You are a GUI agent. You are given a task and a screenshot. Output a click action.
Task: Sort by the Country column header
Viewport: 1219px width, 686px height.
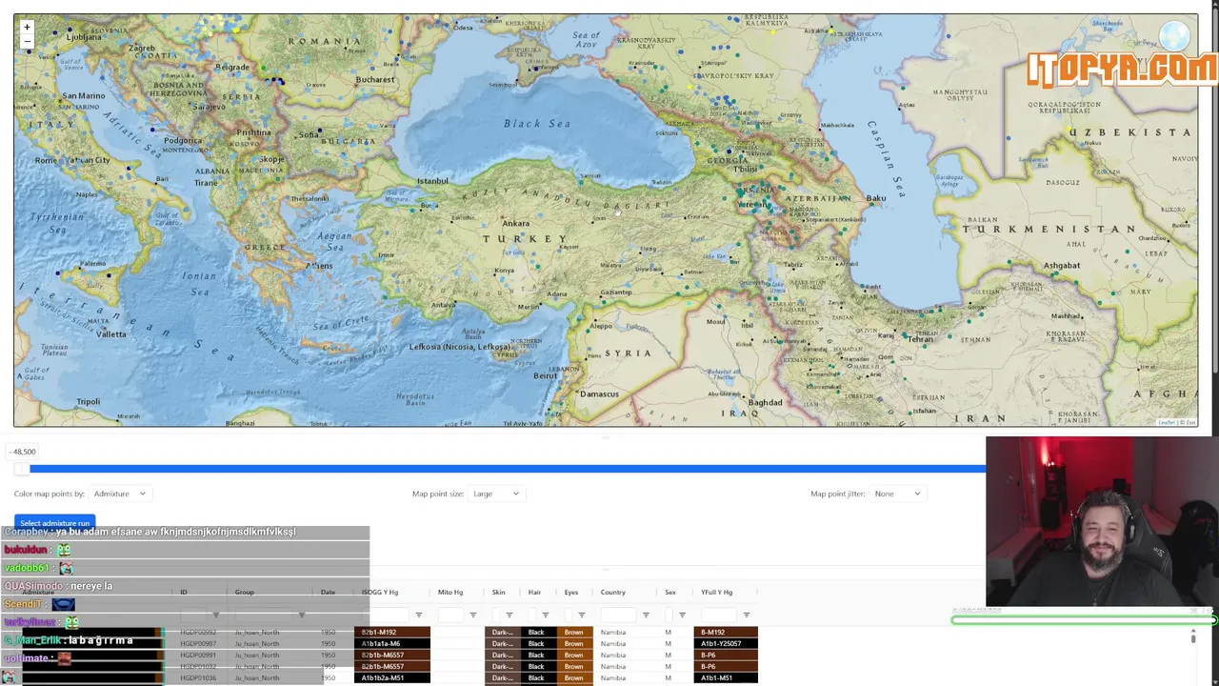613,593
